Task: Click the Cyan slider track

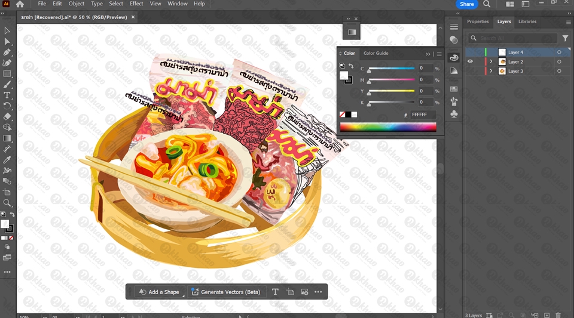Action: (x=392, y=68)
